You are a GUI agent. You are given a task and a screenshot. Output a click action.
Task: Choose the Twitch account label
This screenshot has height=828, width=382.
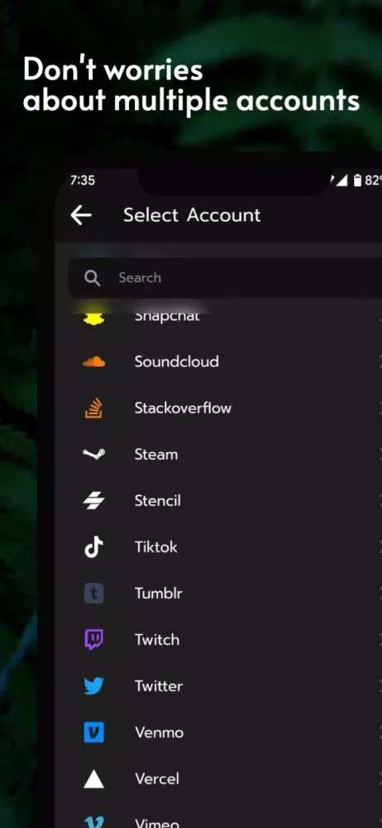pyautogui.click(x=157, y=639)
